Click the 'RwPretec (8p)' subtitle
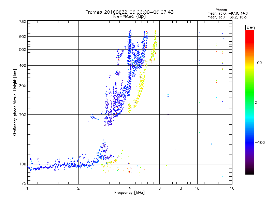Image resolution: width=273 pixels, height=205 pixels. click(129, 16)
